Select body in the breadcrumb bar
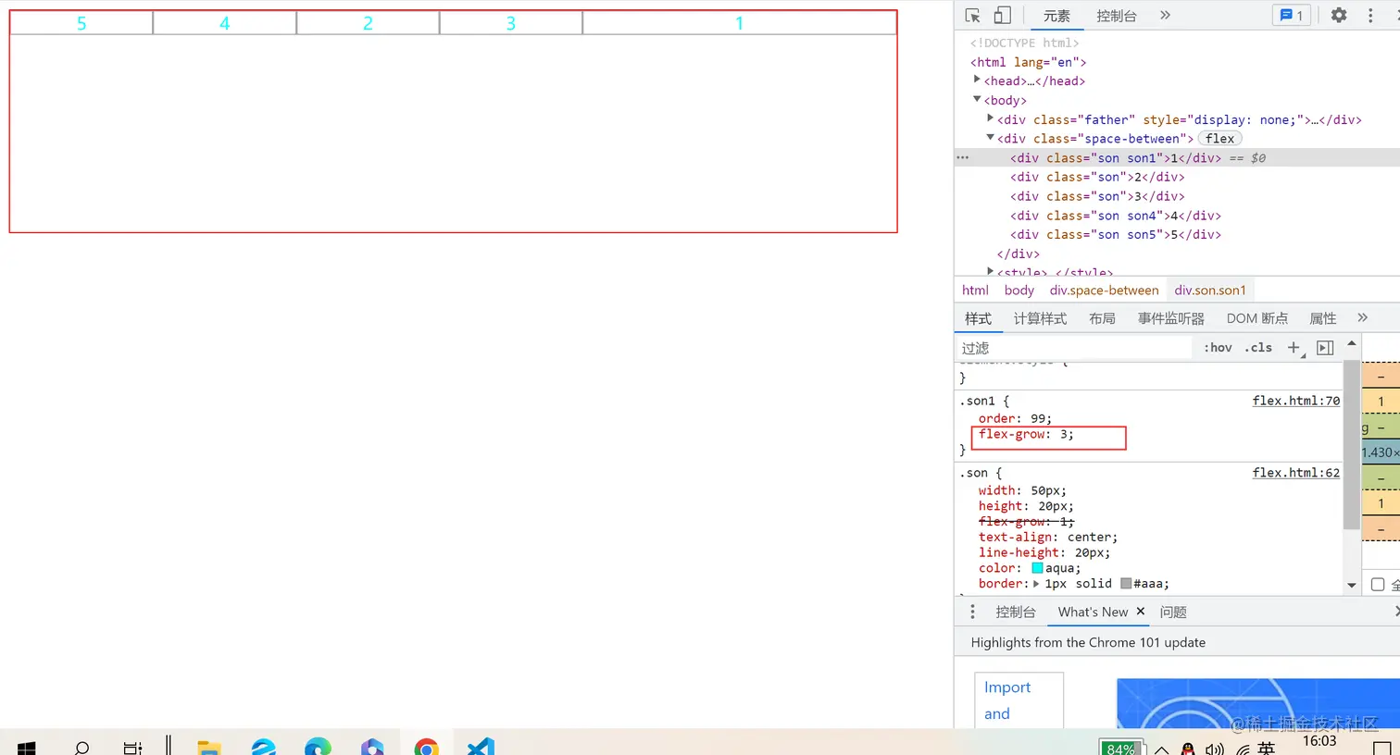 [1019, 291]
